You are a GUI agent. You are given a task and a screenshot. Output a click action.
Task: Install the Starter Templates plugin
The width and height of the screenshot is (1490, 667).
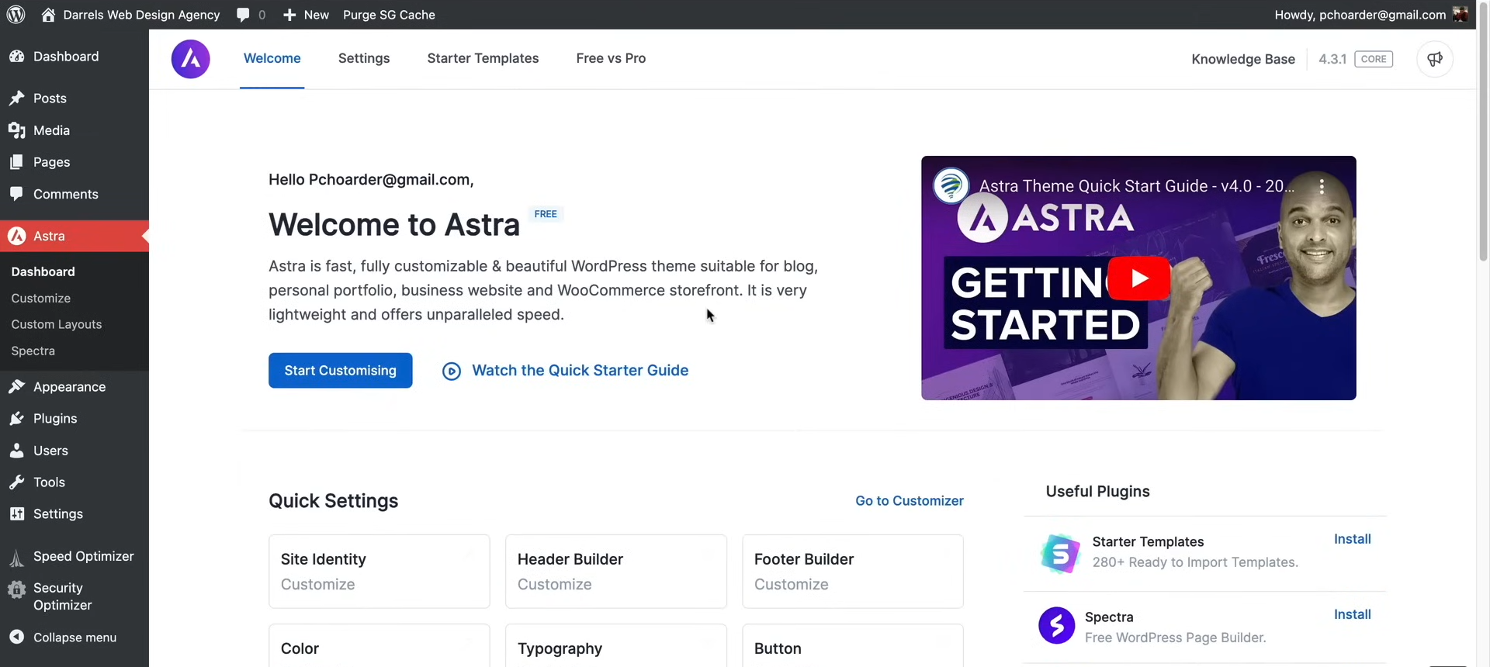(x=1352, y=539)
